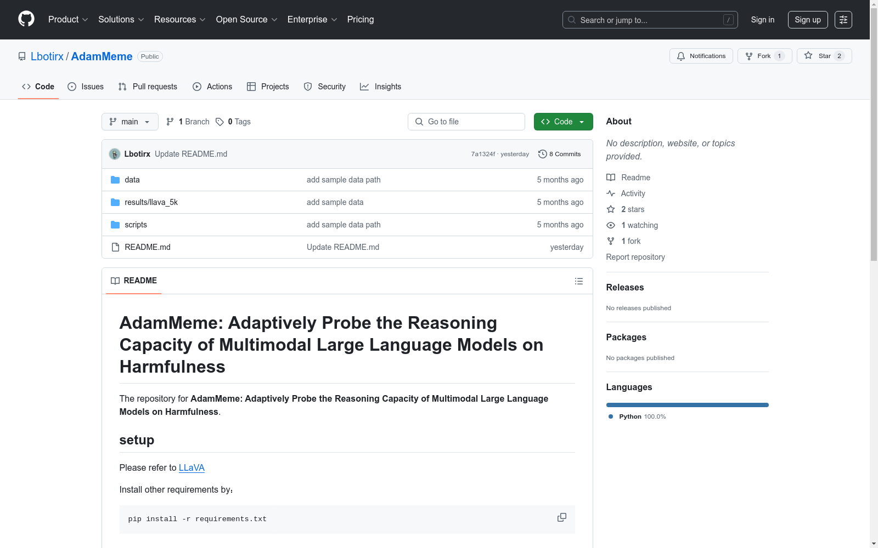This screenshot has height=548, width=878.
Task: Open the AdamMeme repository name link
Action: pos(102,56)
